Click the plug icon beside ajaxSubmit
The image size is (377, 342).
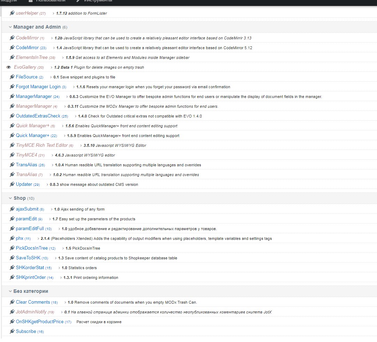click(x=12, y=209)
